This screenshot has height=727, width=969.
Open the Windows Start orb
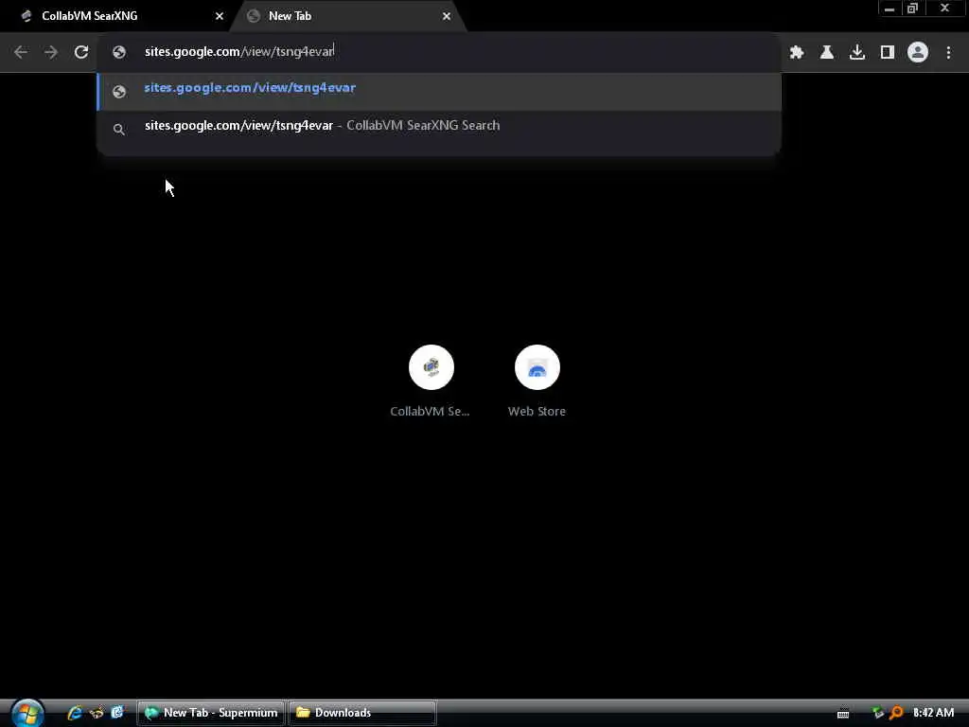click(27, 713)
